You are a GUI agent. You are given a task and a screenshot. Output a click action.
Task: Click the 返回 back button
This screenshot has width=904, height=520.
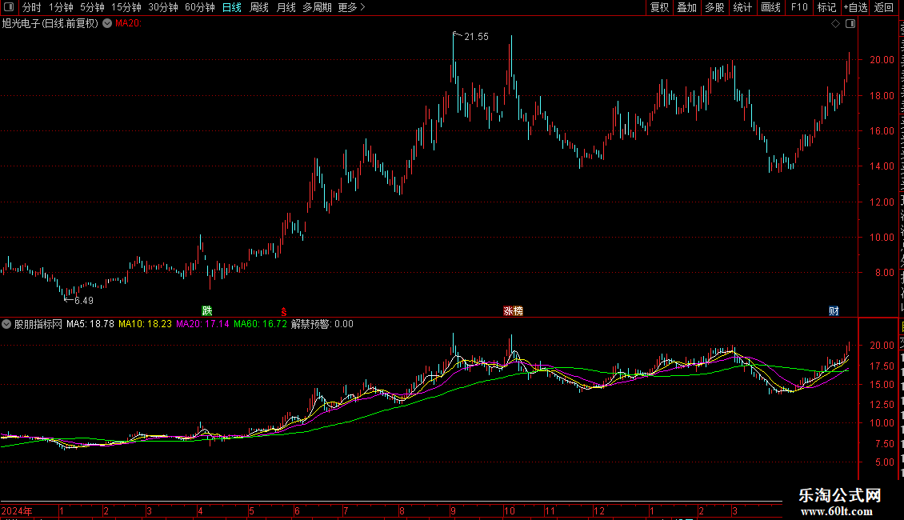(x=883, y=7)
